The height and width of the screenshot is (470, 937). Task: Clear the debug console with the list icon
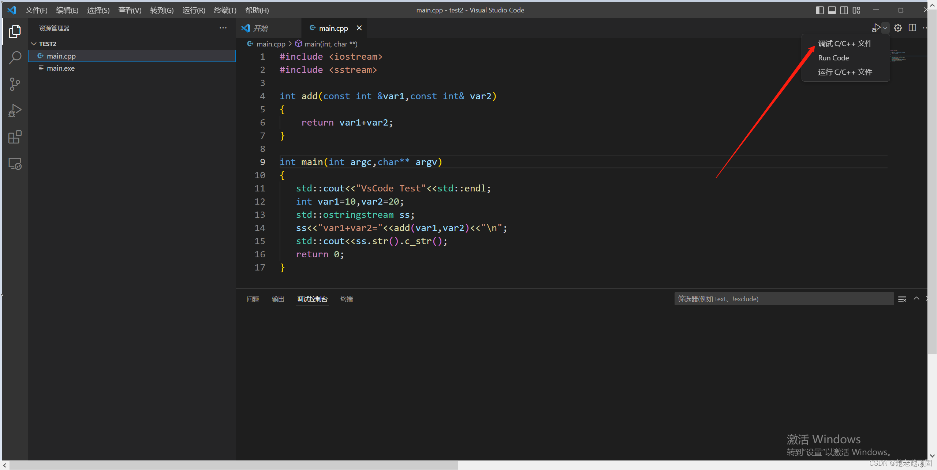pyautogui.click(x=902, y=299)
